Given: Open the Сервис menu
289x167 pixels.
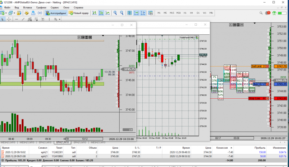Looking at the screenshot, I should (55, 8).
